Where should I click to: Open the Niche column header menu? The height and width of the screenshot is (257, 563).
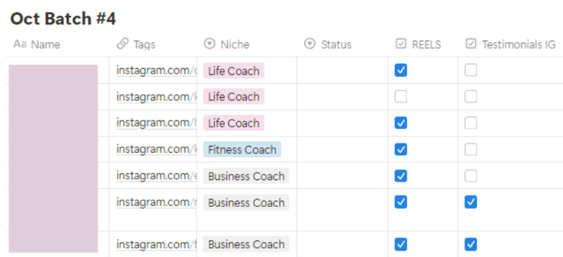(235, 45)
